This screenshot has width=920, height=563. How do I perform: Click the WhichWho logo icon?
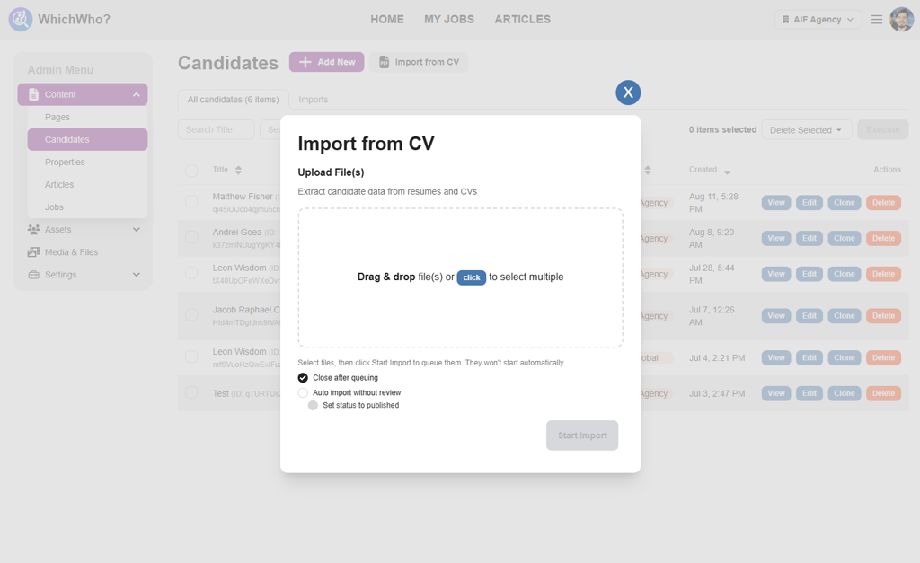pos(19,19)
